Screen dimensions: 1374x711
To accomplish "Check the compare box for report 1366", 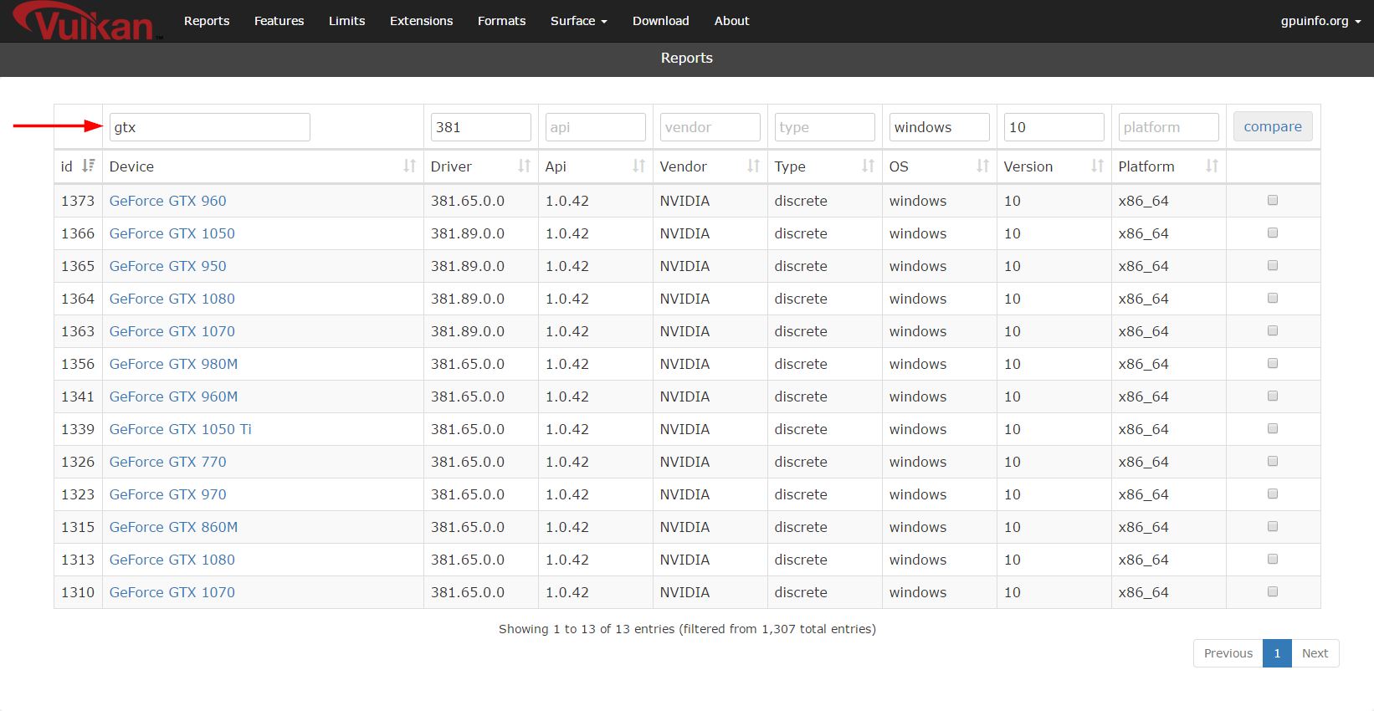I will pos(1273,233).
